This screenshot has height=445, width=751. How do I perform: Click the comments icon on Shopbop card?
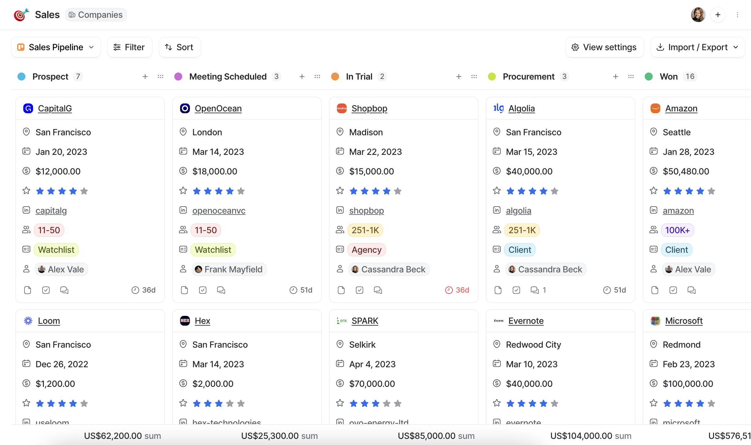378,290
